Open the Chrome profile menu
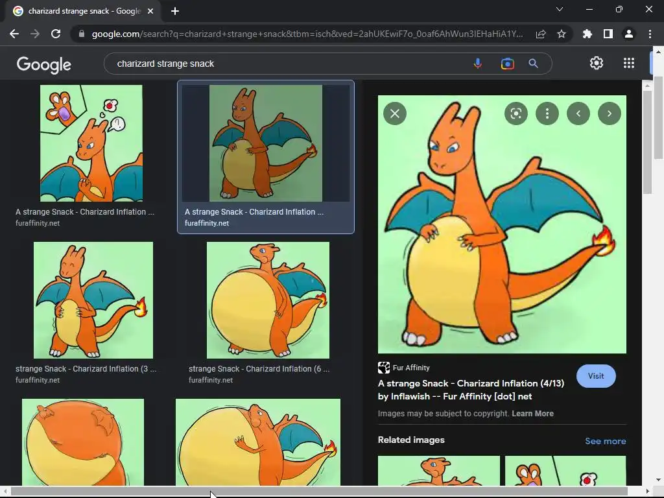The height and width of the screenshot is (498, 664). (x=629, y=34)
